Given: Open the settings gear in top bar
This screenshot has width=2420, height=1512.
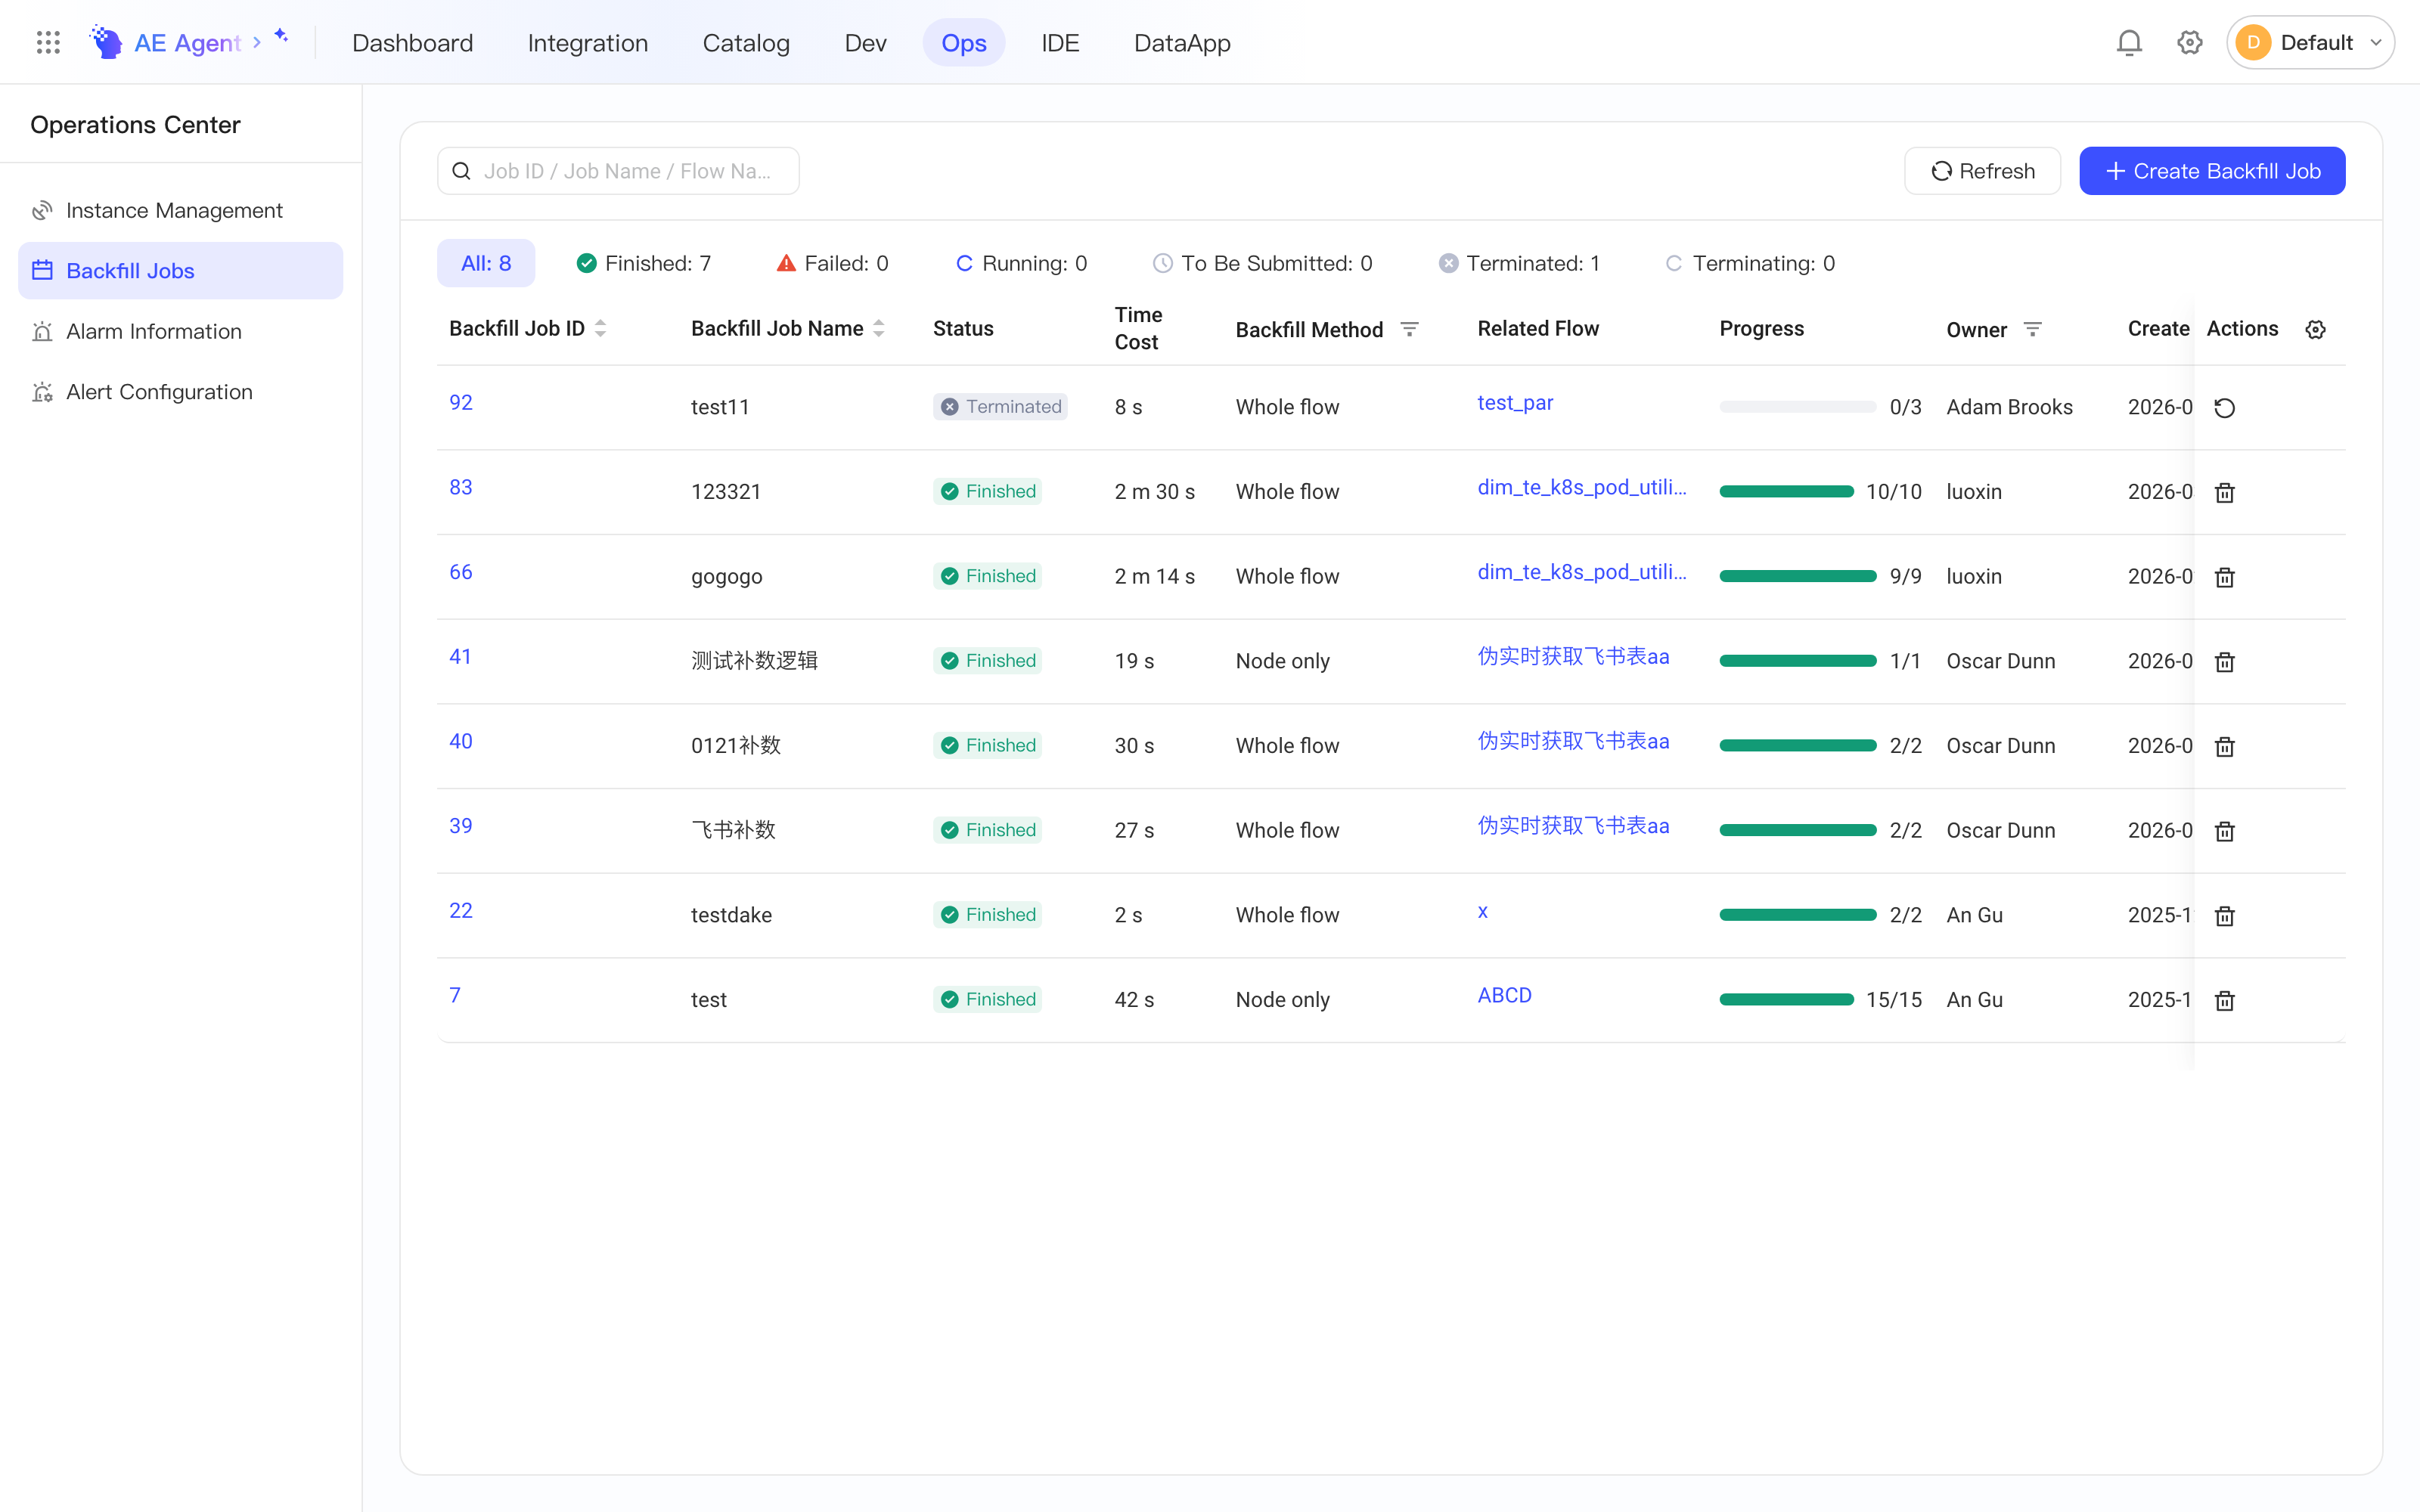Looking at the screenshot, I should [x=2189, y=42].
